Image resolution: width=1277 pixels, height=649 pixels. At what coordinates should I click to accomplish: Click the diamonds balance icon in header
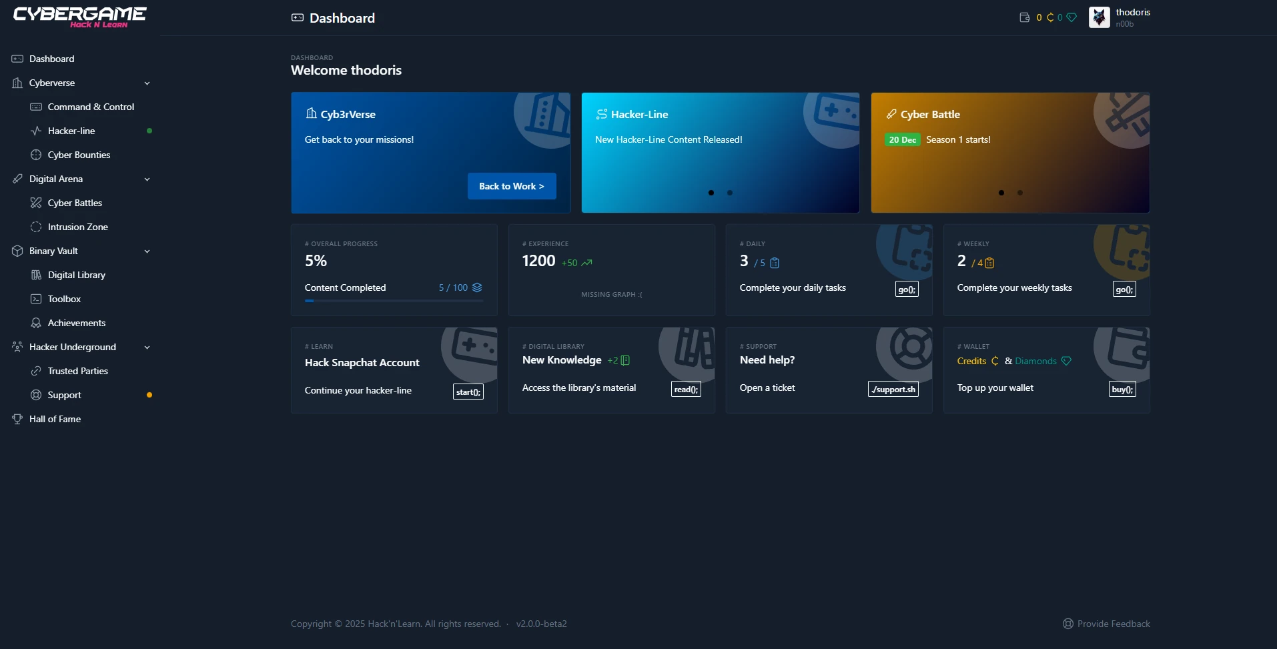1072,17
